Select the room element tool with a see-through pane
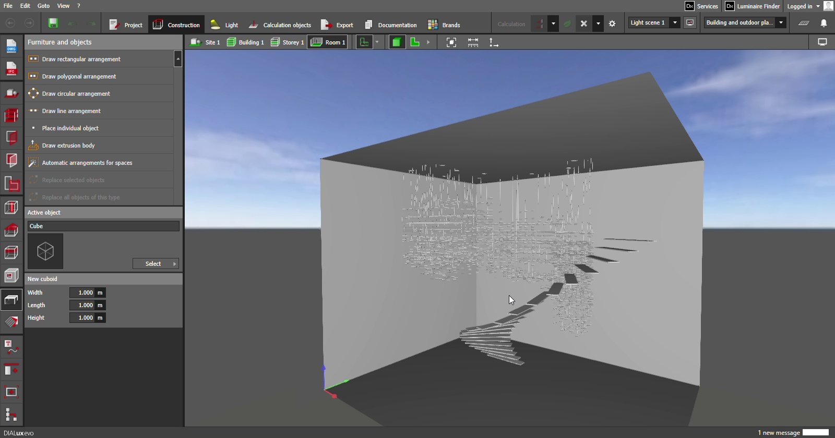The height and width of the screenshot is (438, 835). (11, 160)
